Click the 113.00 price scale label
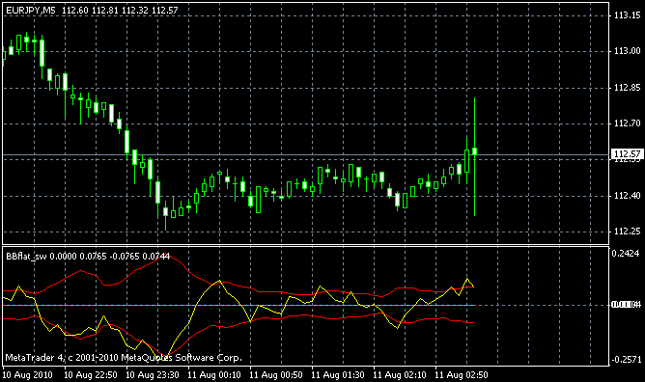The height and width of the screenshot is (382, 645). point(628,51)
